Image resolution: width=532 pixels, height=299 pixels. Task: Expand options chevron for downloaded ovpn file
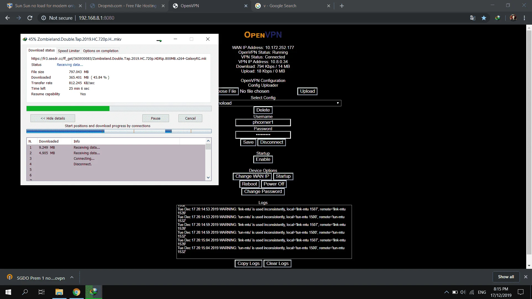tap(72, 277)
